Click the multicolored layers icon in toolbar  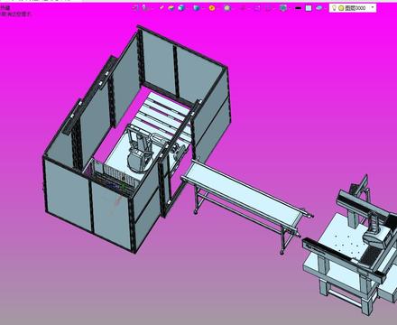(x=171, y=8)
